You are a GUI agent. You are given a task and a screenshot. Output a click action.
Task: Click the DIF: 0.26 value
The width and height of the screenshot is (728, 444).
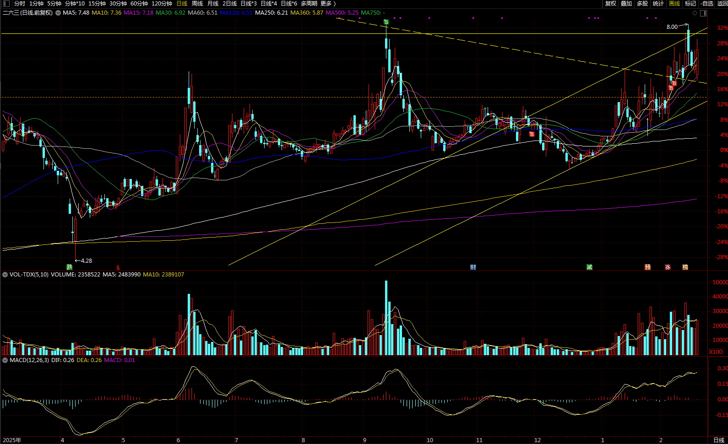[63, 360]
